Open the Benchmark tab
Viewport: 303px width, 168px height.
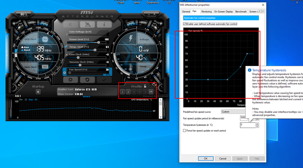[241, 11]
